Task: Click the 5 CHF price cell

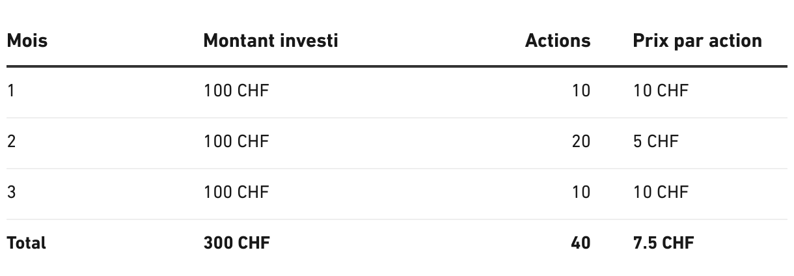Action: tap(655, 141)
